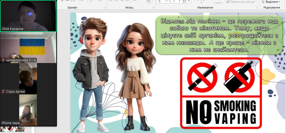
Task: Select the girl character picture on the slide
Action: point(135,76)
